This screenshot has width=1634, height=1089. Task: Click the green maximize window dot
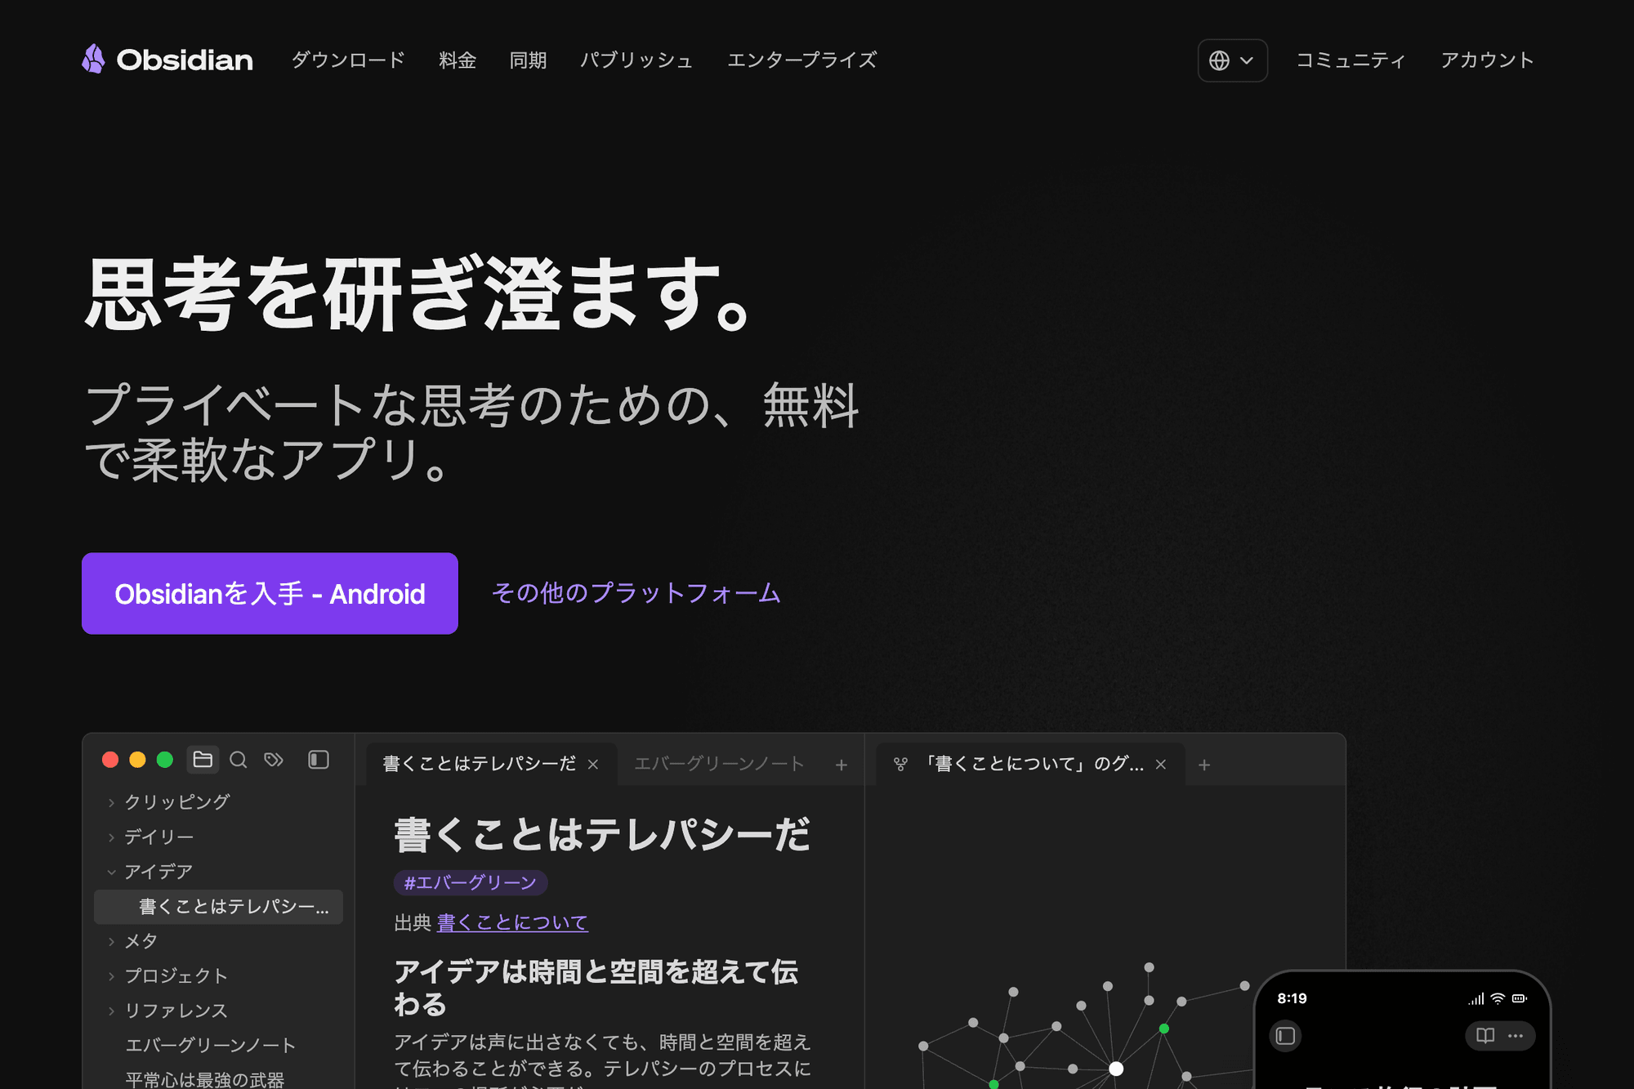click(x=165, y=760)
